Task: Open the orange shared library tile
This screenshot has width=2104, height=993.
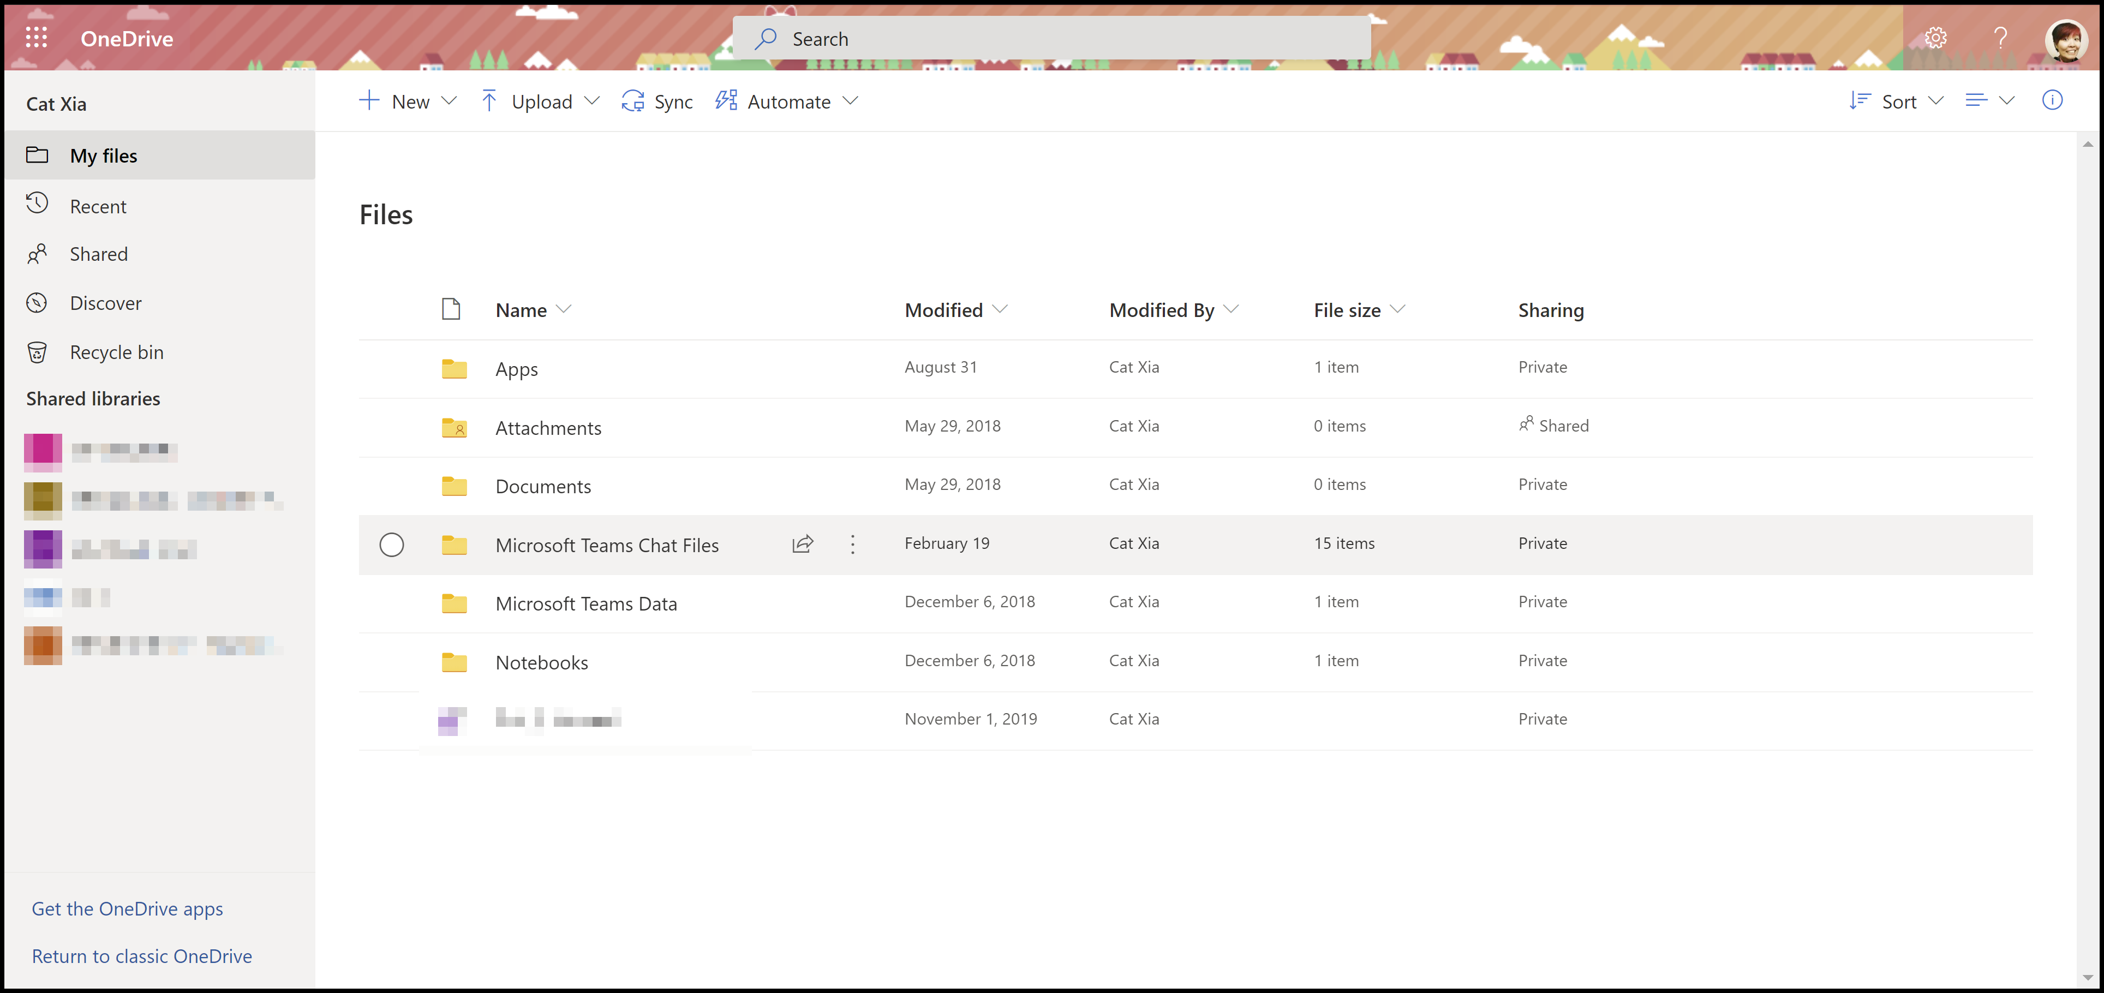Action: [43, 645]
